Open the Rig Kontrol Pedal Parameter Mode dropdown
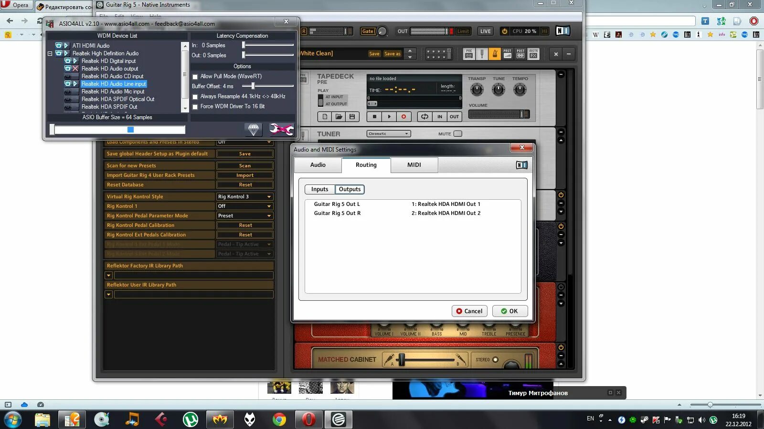The height and width of the screenshot is (429, 764). (x=245, y=216)
